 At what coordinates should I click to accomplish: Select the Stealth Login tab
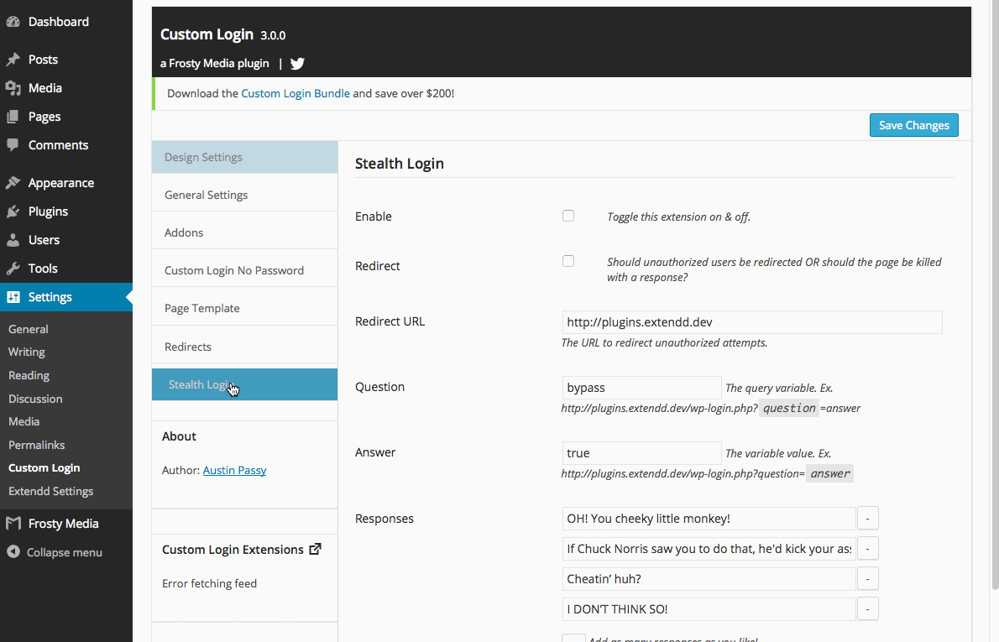(244, 384)
